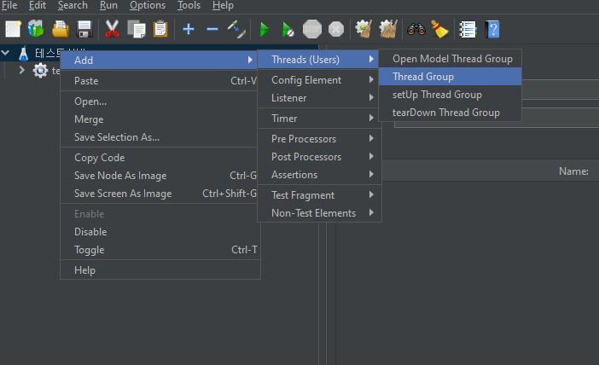Click the Copy icon in toolbar
Screen dimensions: 599x365
(137, 29)
